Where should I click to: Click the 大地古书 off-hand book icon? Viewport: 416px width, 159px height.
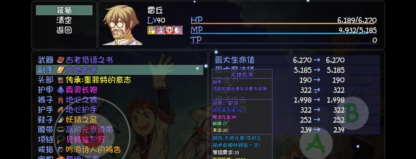click(x=61, y=70)
